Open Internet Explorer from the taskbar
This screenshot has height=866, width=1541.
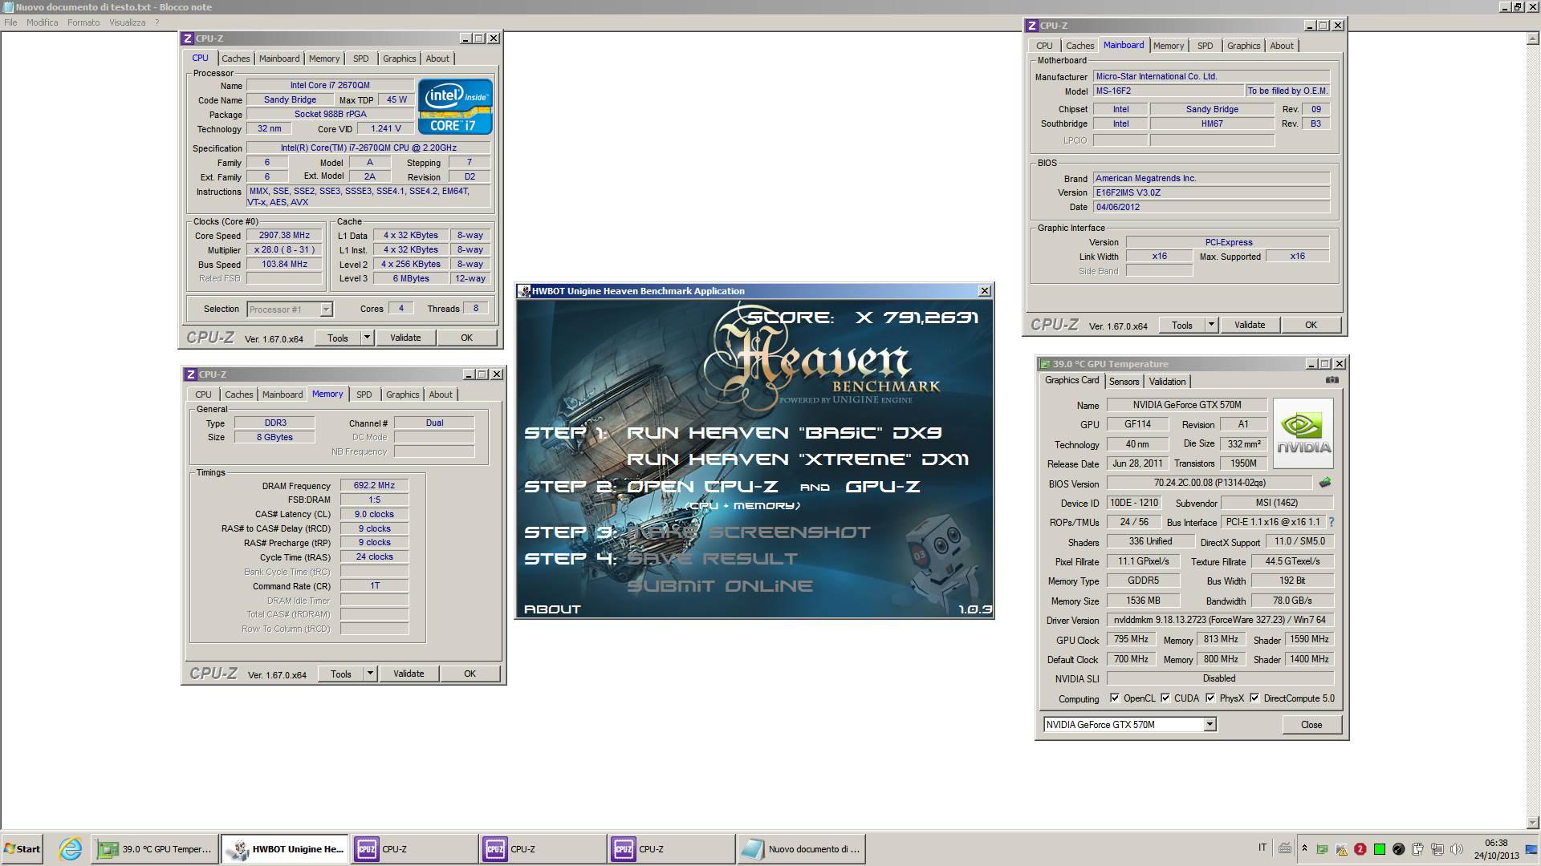pos(71,848)
